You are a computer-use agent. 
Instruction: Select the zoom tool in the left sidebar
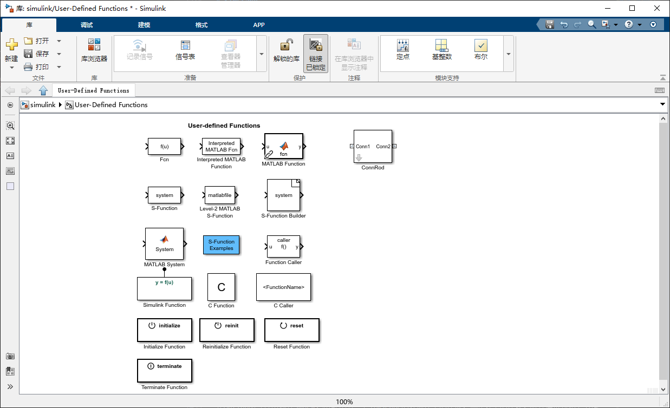(10, 125)
